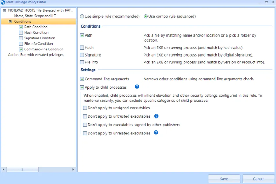Save the policy changes
The width and height of the screenshot is (276, 184).
[224, 179]
